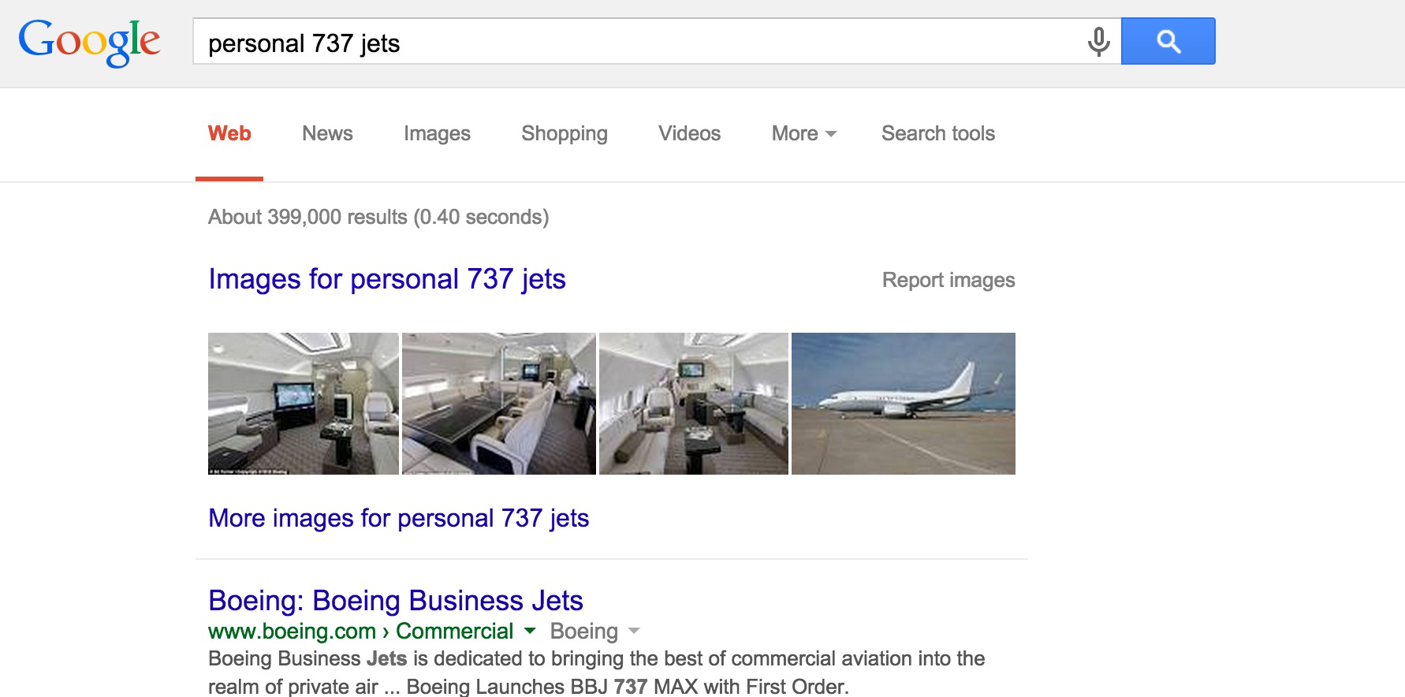The image size is (1405, 697).
Task: Click the microphone voice search icon
Action: pyautogui.click(x=1098, y=41)
